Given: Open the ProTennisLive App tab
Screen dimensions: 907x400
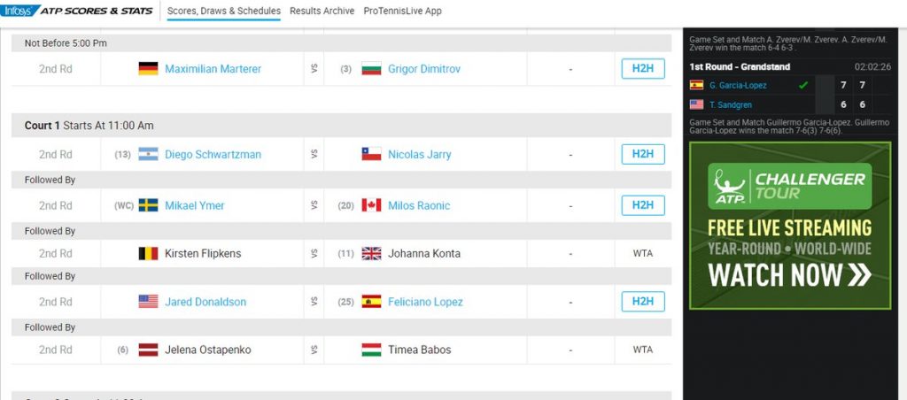Looking at the screenshot, I should 403,11.
